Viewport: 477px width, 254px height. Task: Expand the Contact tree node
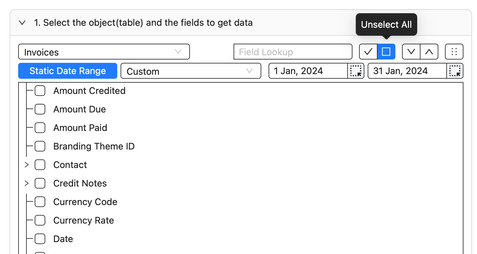click(x=27, y=165)
